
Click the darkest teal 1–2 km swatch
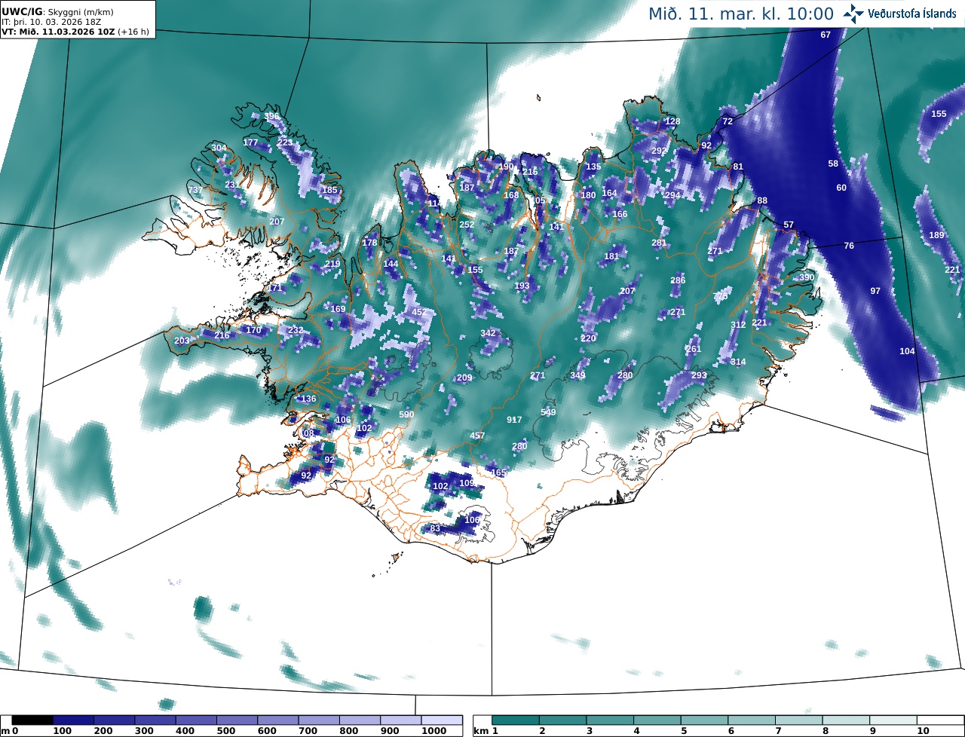tap(516, 720)
